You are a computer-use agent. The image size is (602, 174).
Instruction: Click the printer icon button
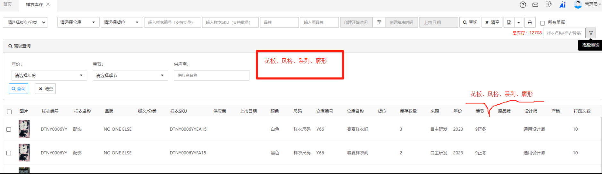tap(530, 22)
